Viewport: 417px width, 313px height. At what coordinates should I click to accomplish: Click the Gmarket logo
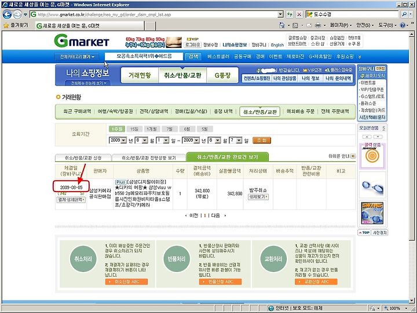click(82, 41)
